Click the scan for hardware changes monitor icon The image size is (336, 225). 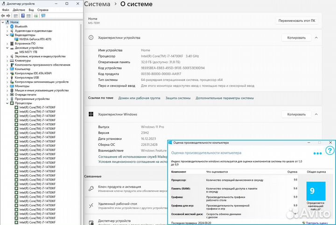(43, 15)
